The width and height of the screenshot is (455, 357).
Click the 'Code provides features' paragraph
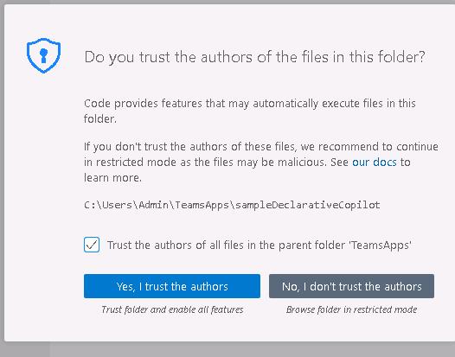[x=249, y=111]
